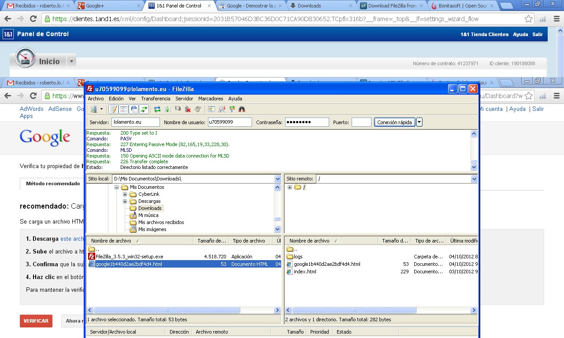Image resolution: width=564 pixels, height=338 pixels.
Task: Click the AdWords link on the Google page
Action: 32,109
